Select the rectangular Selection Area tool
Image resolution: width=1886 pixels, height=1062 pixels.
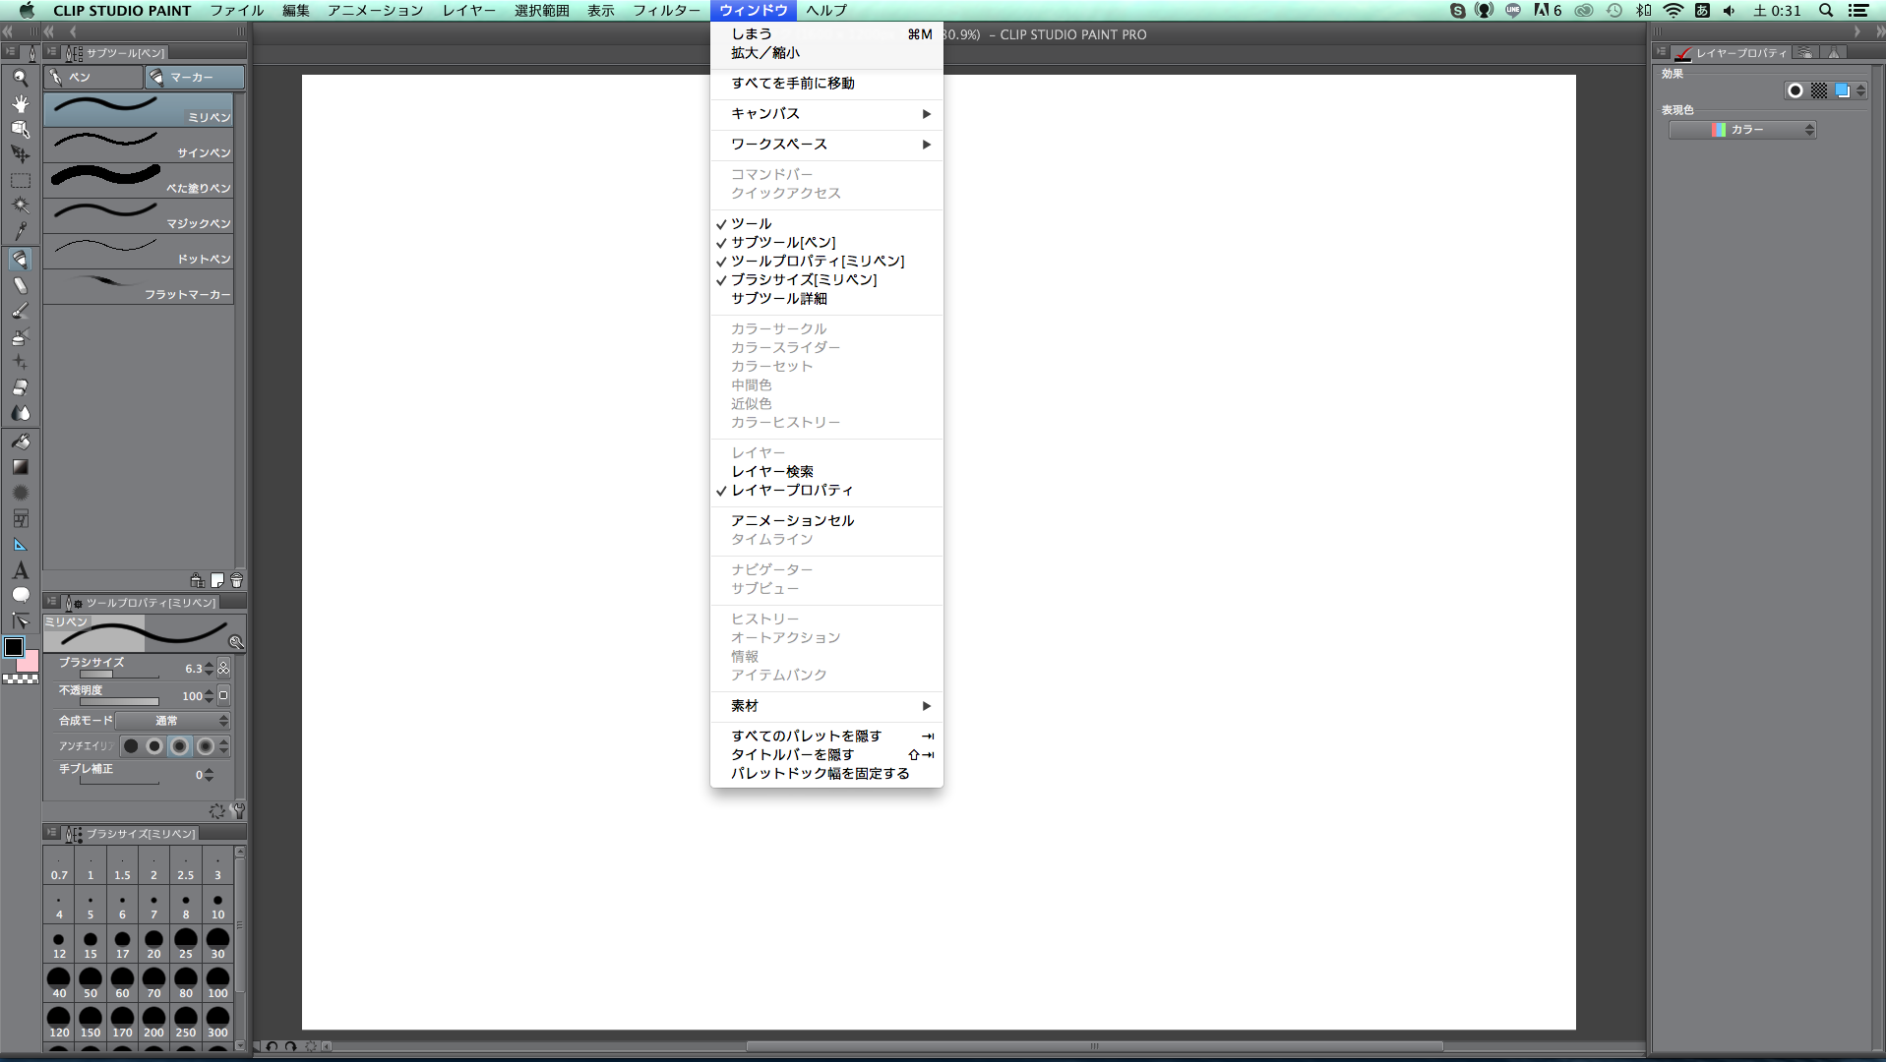click(20, 180)
